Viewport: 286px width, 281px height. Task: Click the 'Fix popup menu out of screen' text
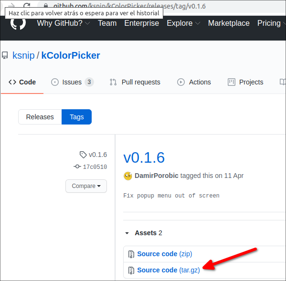171,196
